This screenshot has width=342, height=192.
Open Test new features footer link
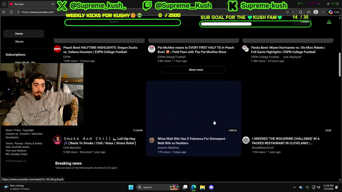(16, 151)
